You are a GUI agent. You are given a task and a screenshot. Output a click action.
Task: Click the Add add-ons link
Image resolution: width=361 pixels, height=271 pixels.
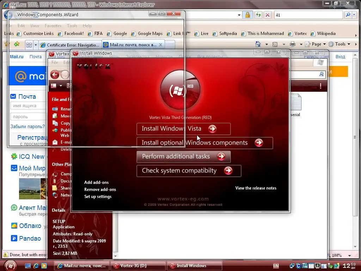tap(96, 182)
